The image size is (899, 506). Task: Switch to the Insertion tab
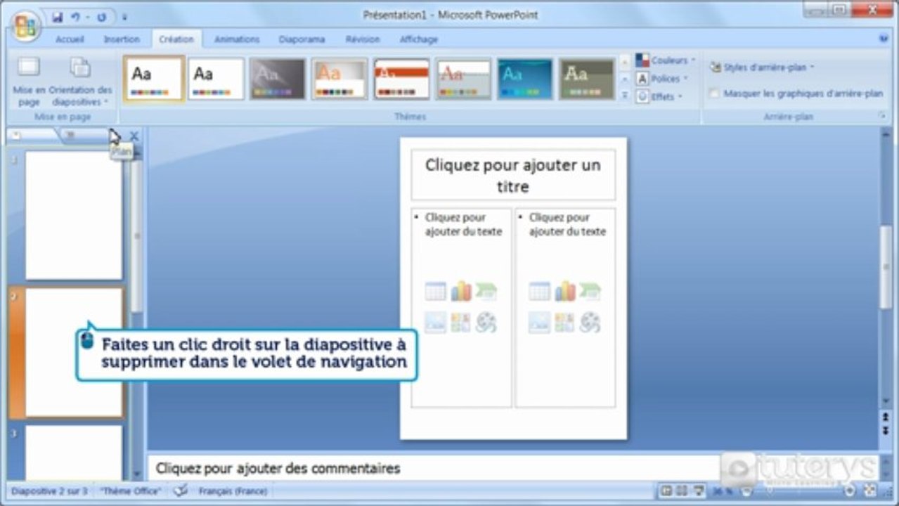point(122,39)
